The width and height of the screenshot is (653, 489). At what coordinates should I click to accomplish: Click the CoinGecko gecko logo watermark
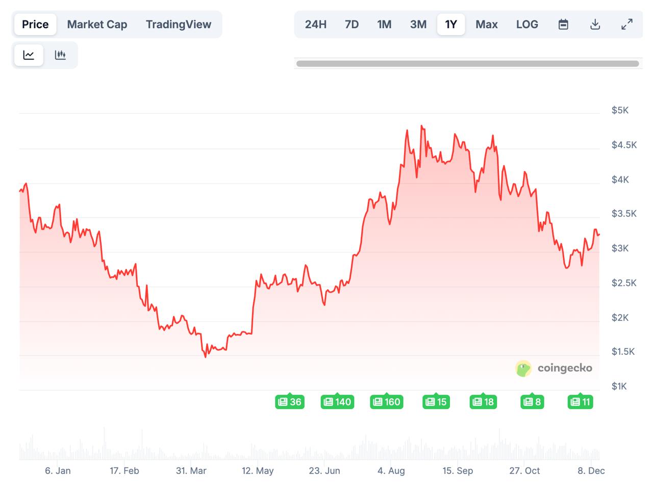pos(523,369)
